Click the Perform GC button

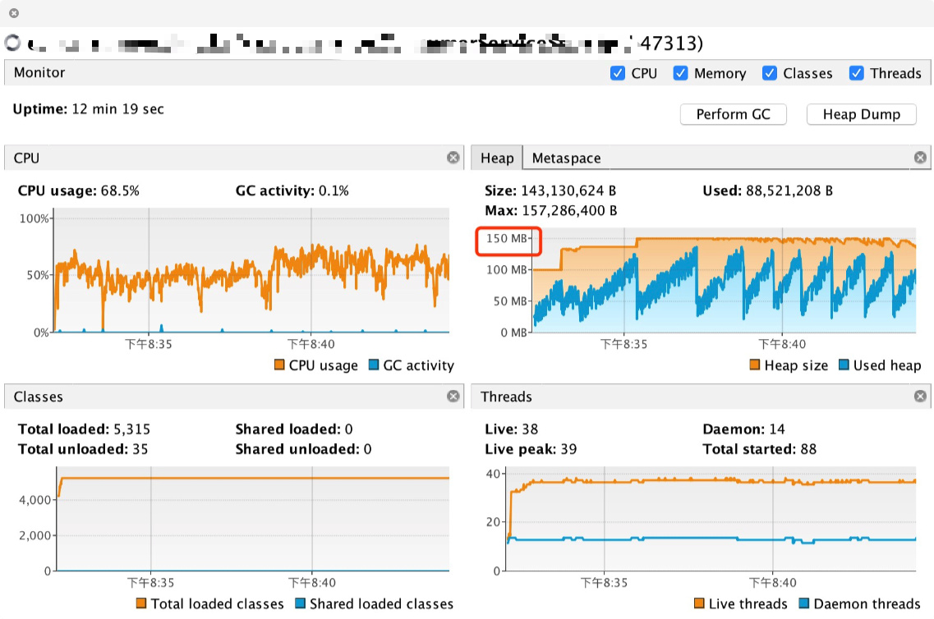(x=734, y=114)
